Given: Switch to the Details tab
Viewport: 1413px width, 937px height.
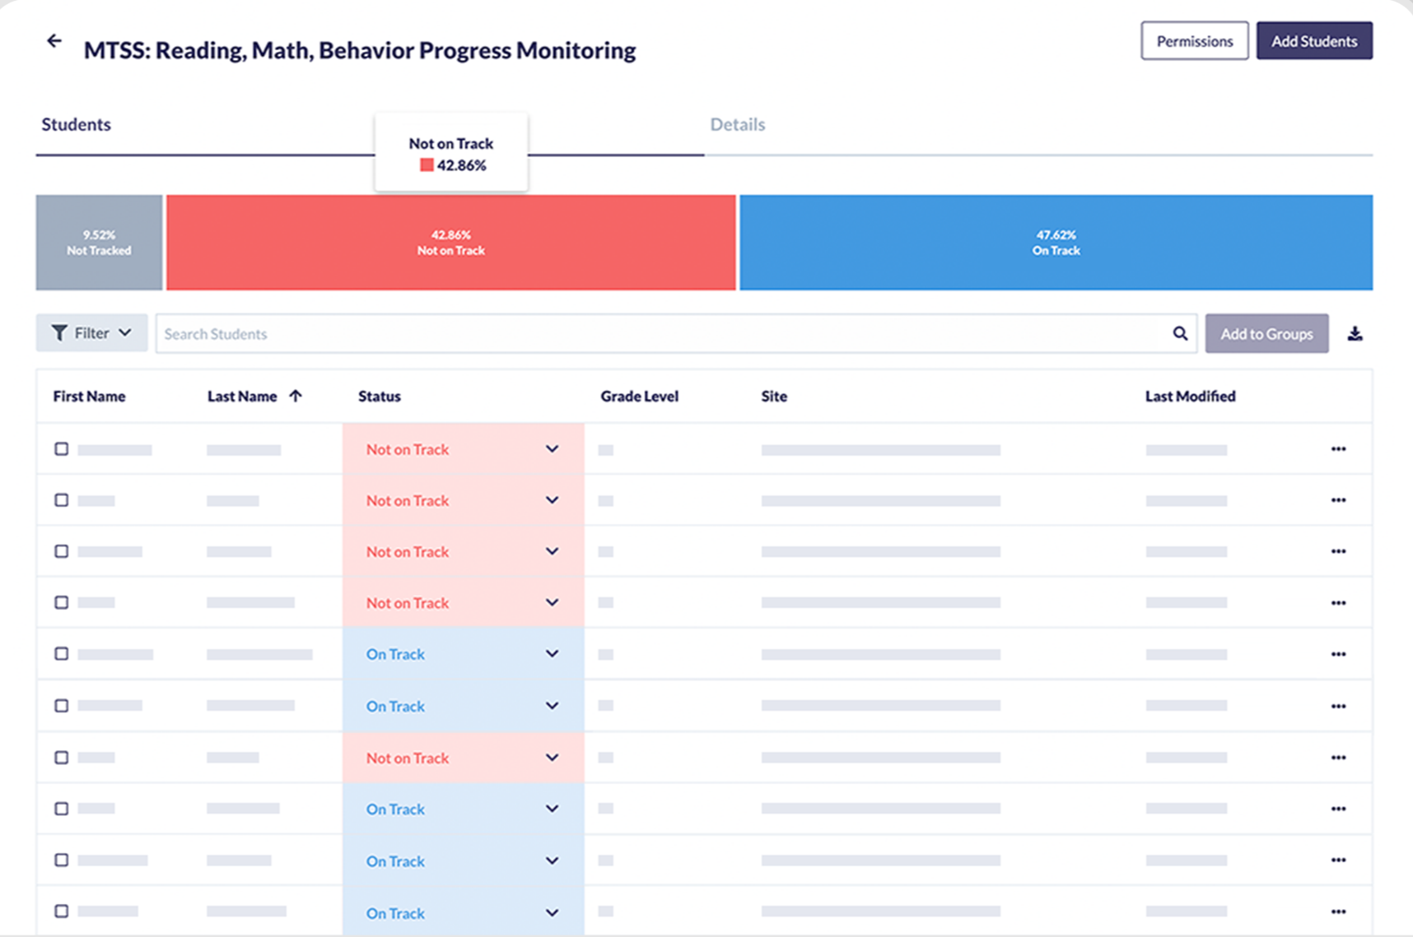Looking at the screenshot, I should [737, 124].
